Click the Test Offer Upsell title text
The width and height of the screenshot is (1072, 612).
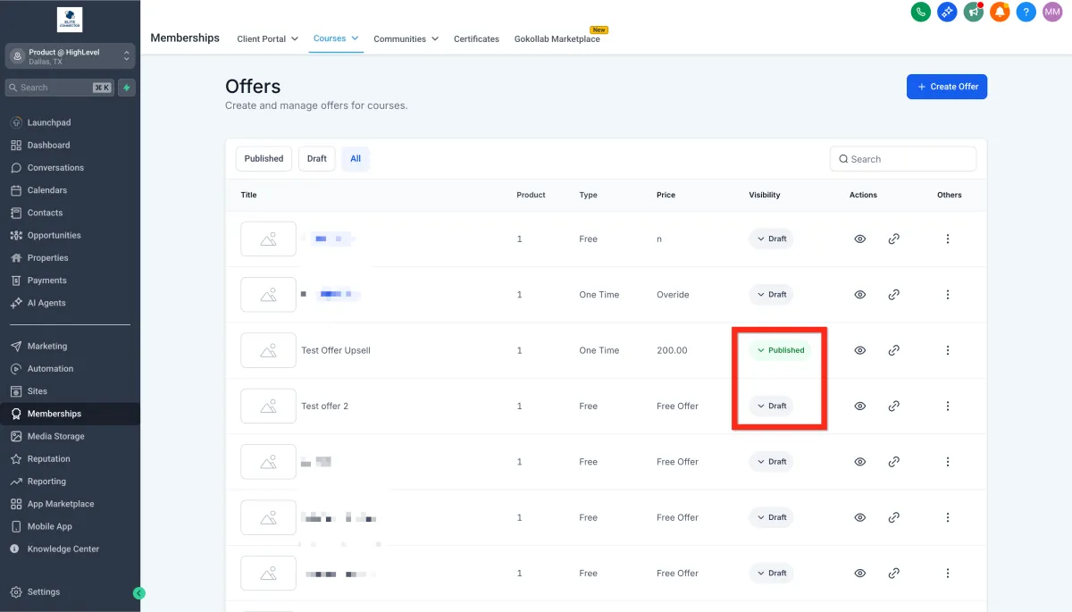336,350
